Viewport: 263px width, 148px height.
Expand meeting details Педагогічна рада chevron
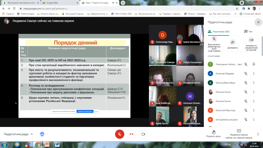click(x=32, y=134)
